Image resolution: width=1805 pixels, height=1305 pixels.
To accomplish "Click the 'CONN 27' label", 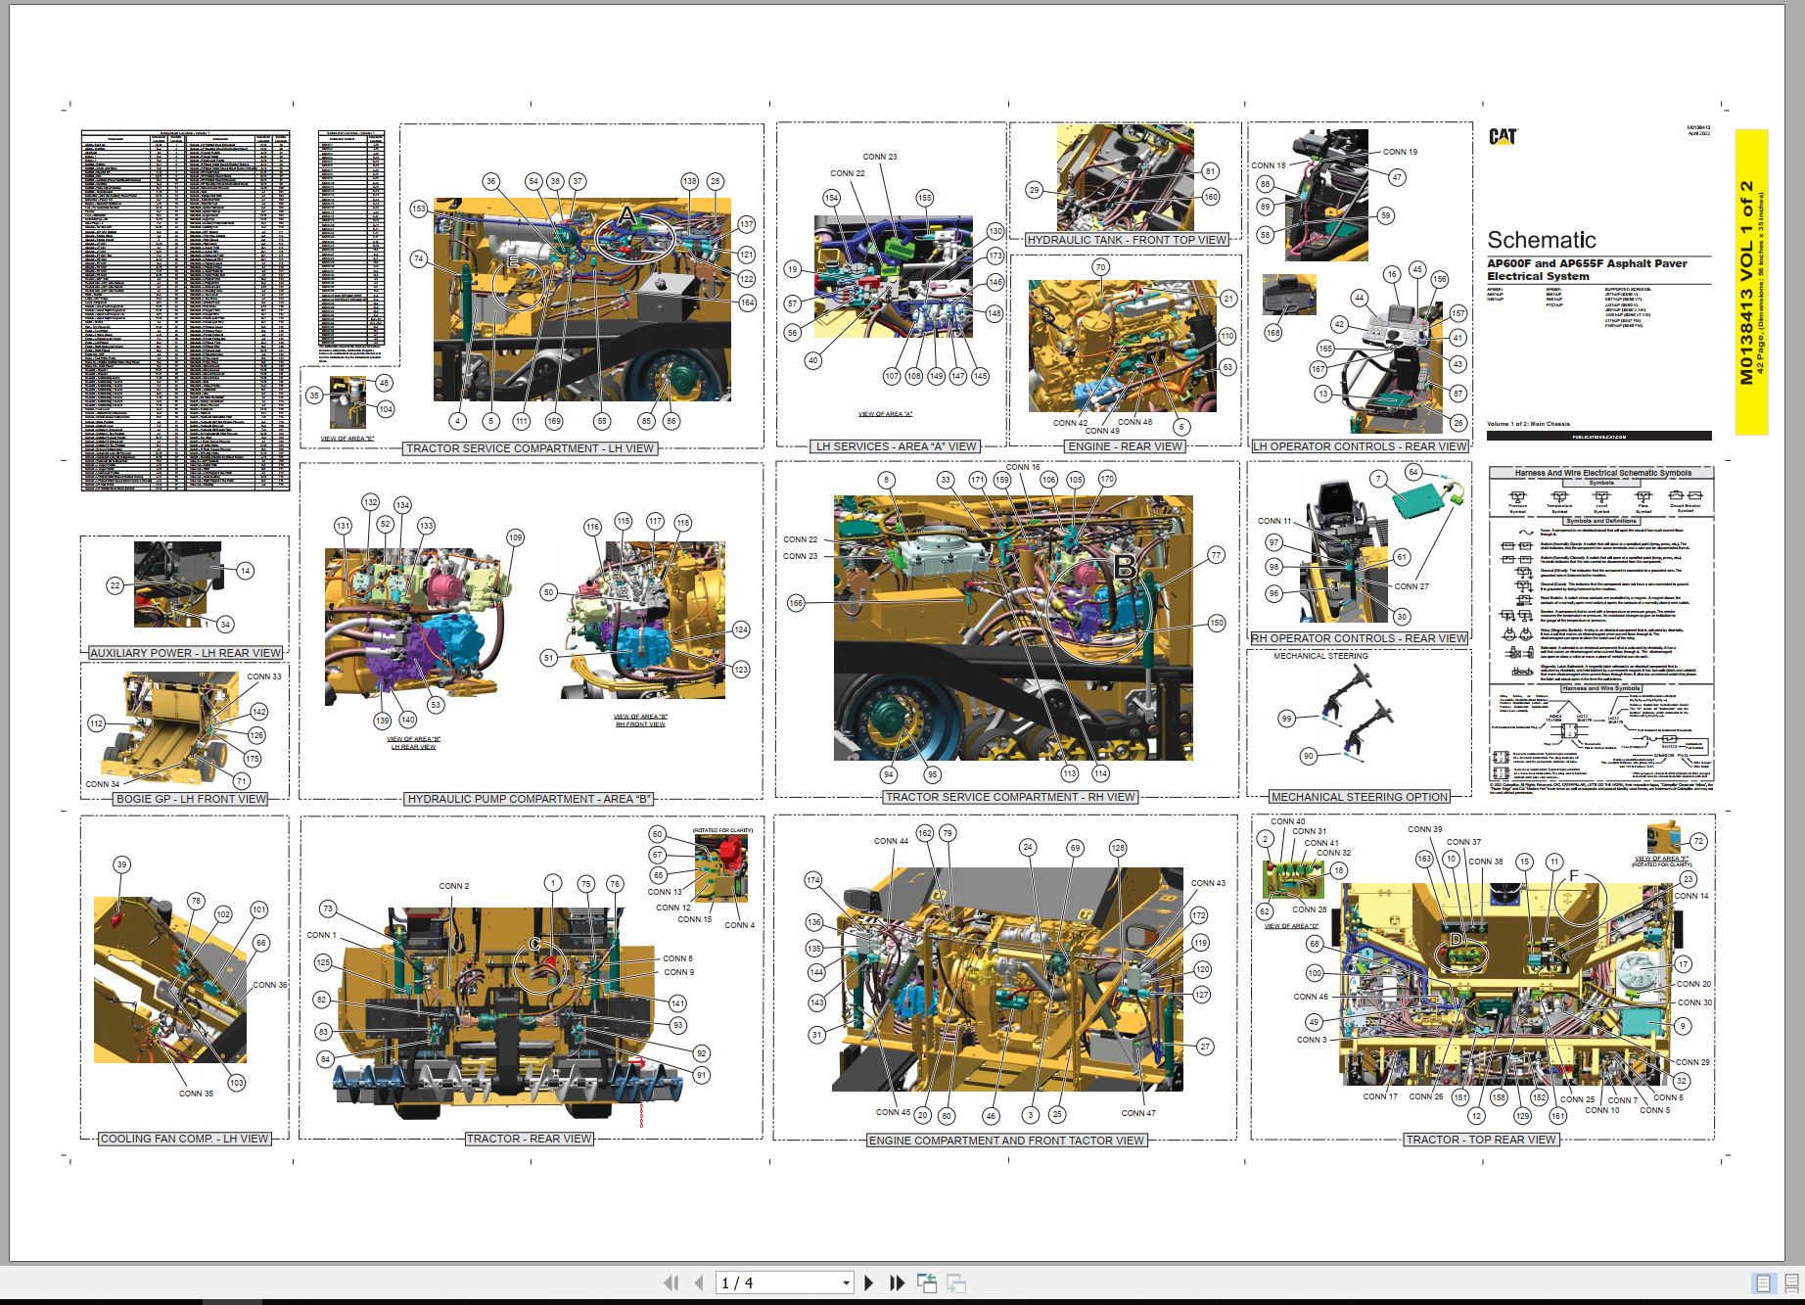I will [1412, 586].
